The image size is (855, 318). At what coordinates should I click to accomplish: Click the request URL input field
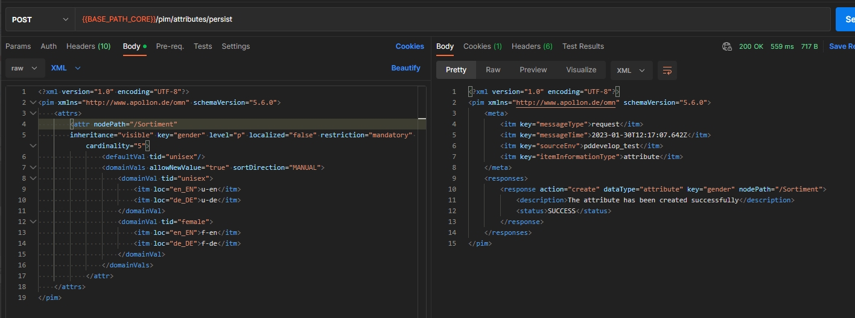click(453, 19)
